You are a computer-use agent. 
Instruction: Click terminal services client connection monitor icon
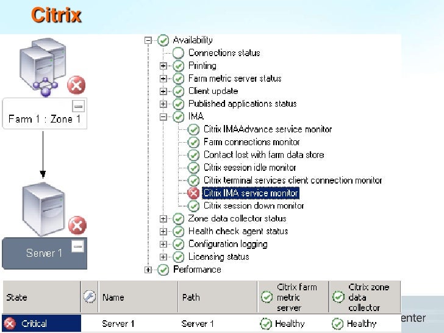click(x=193, y=181)
